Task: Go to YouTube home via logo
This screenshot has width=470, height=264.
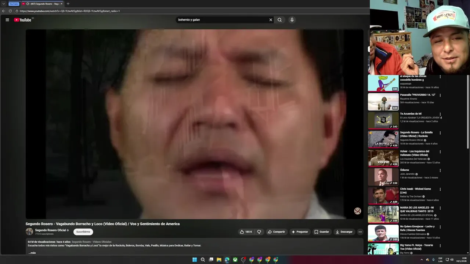Action: click(23, 20)
